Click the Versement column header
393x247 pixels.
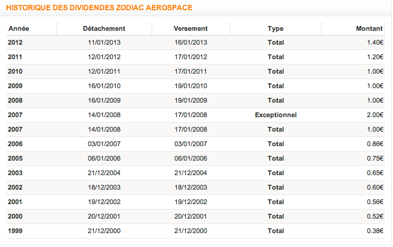(190, 28)
